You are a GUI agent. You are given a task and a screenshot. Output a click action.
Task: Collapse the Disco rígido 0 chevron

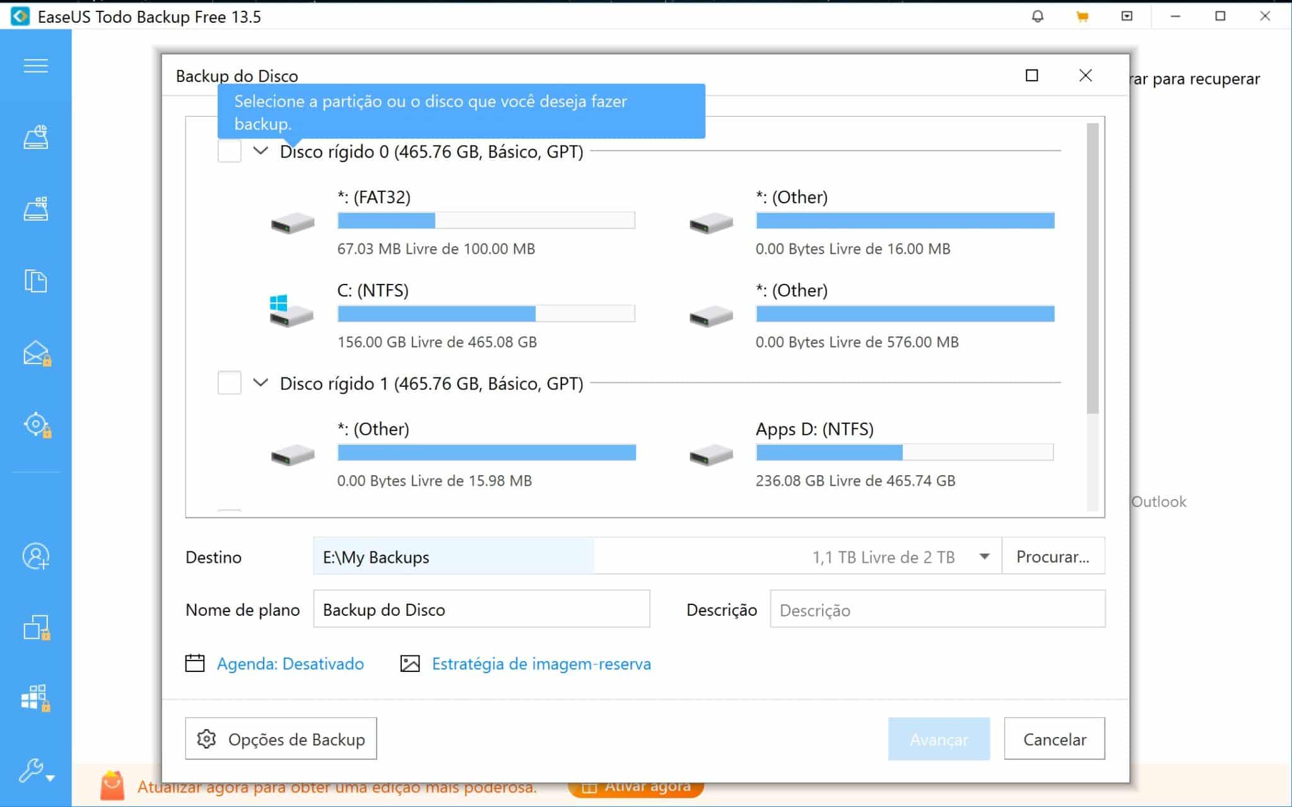pyautogui.click(x=261, y=151)
